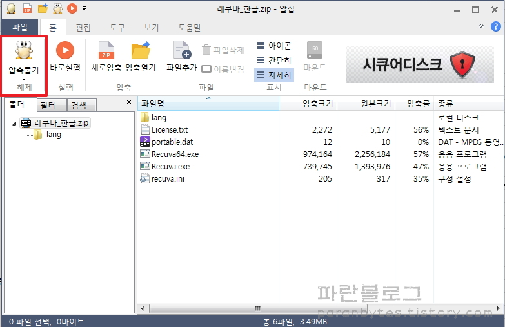Switch to 간단히 list view

(x=274, y=60)
